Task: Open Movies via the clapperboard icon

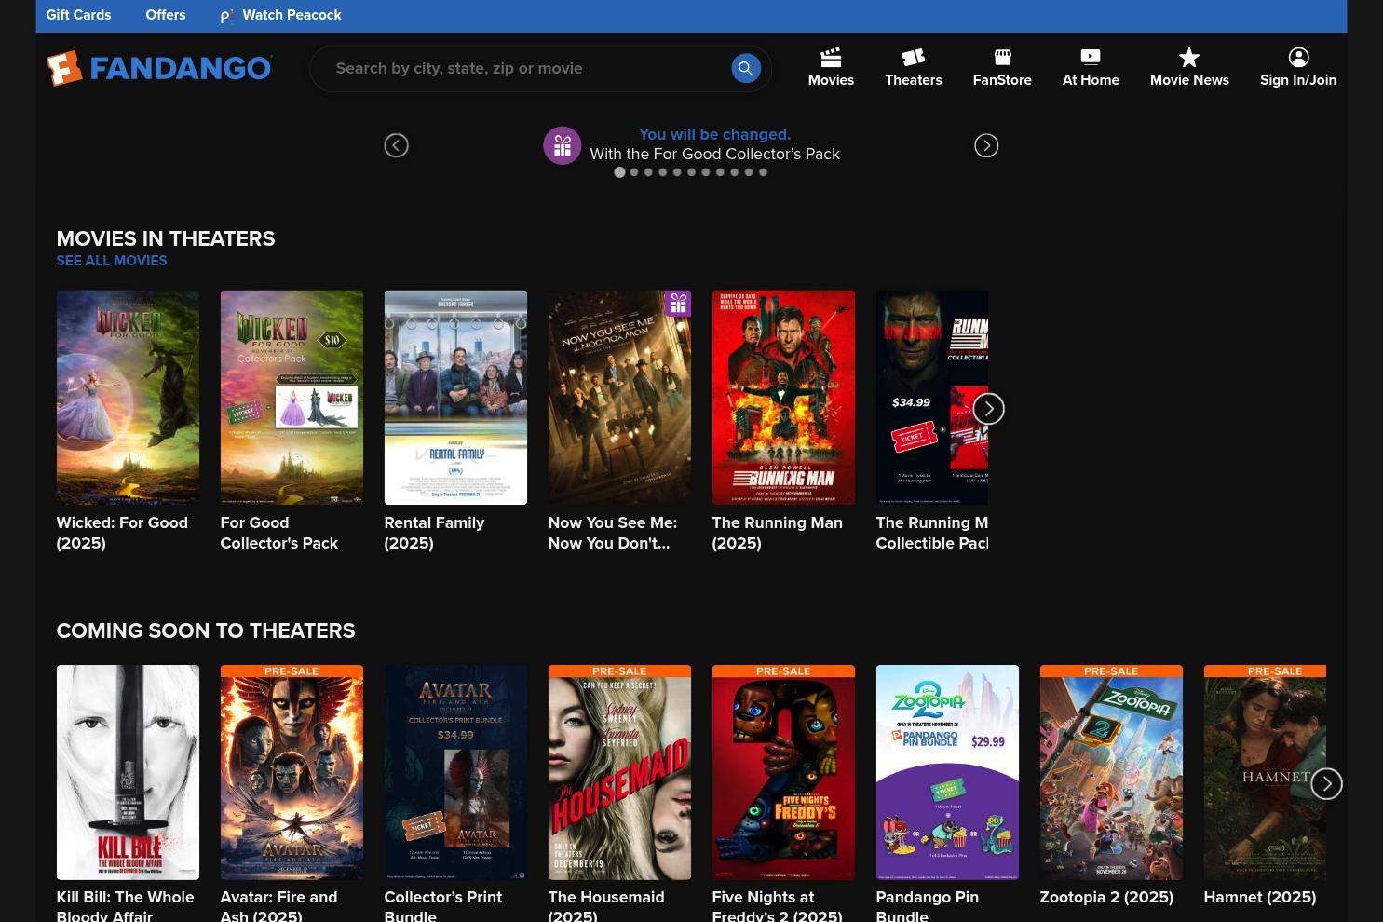Action: [831, 58]
